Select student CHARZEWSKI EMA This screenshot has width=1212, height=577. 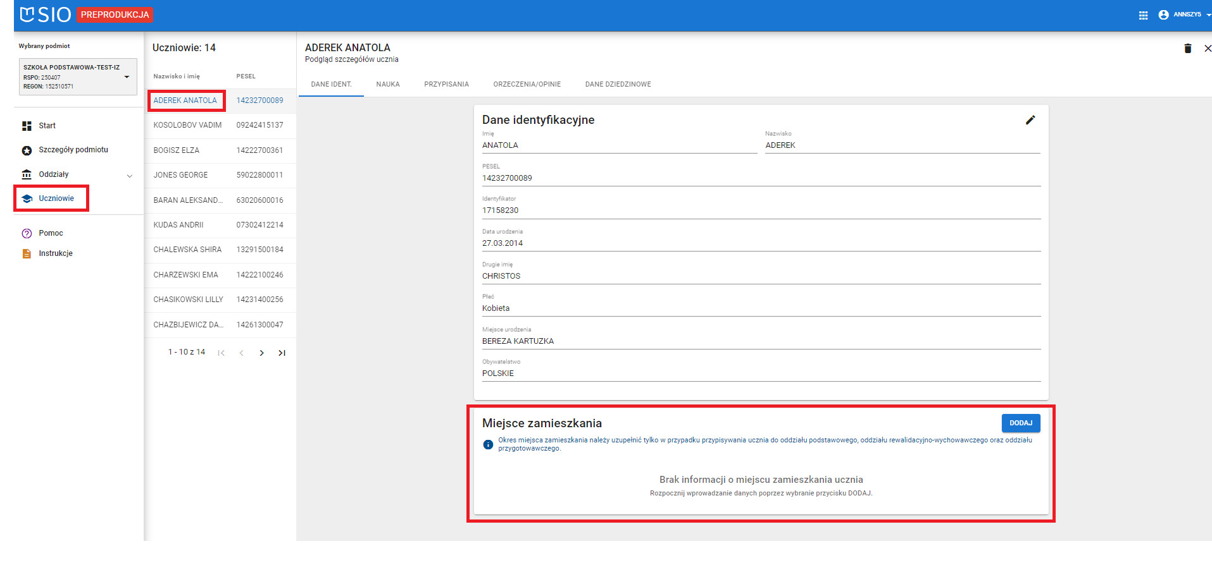[x=186, y=275]
